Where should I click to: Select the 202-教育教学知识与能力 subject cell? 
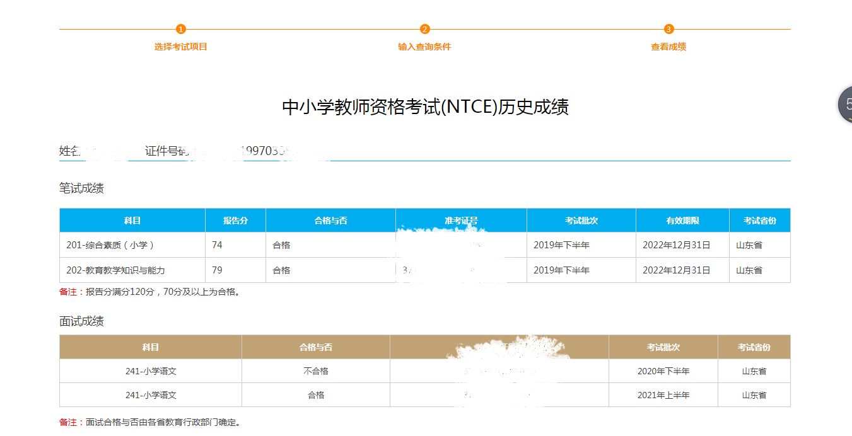click(x=132, y=270)
